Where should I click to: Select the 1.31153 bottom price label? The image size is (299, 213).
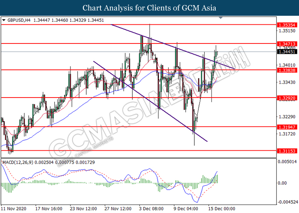(287, 151)
